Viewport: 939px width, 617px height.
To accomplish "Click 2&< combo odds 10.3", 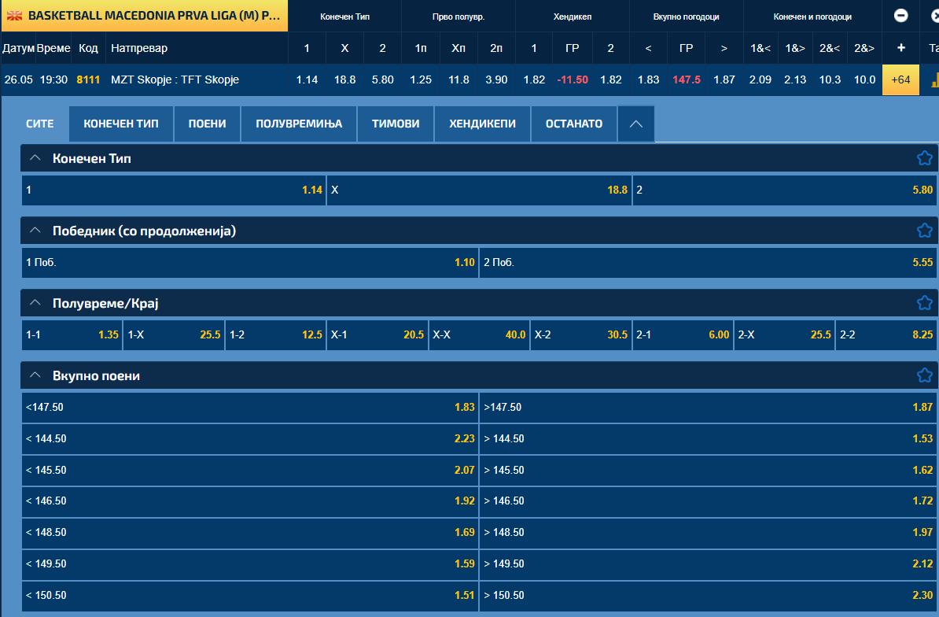I will (830, 79).
